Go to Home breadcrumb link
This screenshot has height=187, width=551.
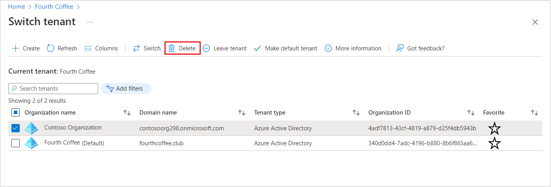(17, 7)
